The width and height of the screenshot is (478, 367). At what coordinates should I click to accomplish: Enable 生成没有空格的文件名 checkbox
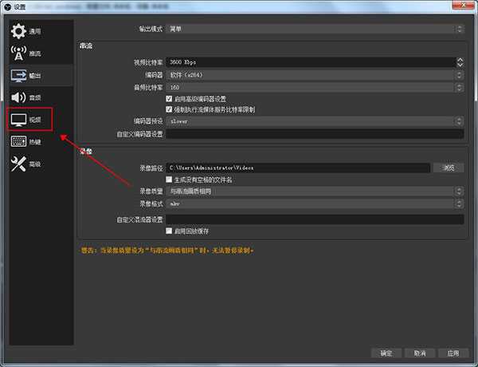pos(169,180)
